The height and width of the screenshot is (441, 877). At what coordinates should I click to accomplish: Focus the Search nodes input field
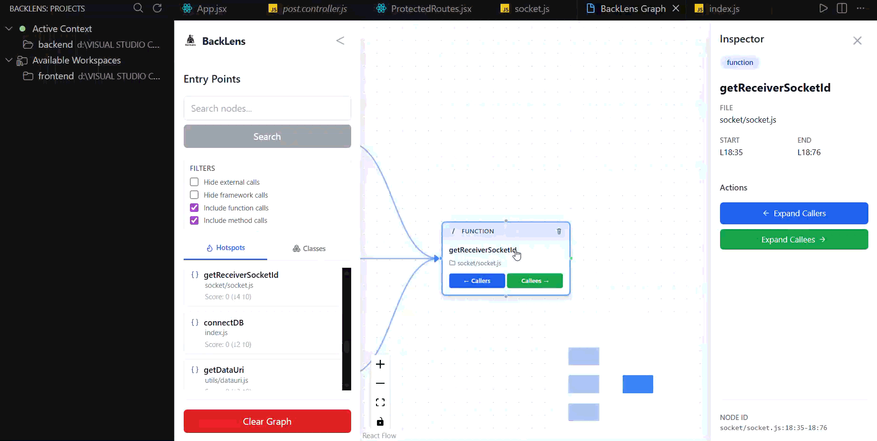(267, 108)
